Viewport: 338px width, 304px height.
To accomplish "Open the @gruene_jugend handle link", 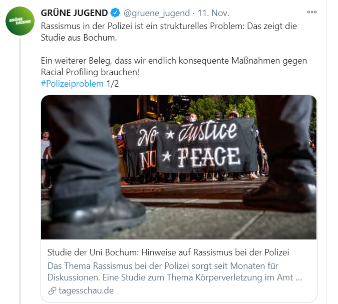I will (157, 13).
